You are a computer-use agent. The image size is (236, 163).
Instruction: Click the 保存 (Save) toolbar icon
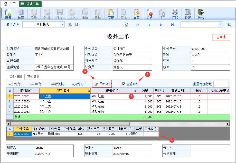pos(60,14)
